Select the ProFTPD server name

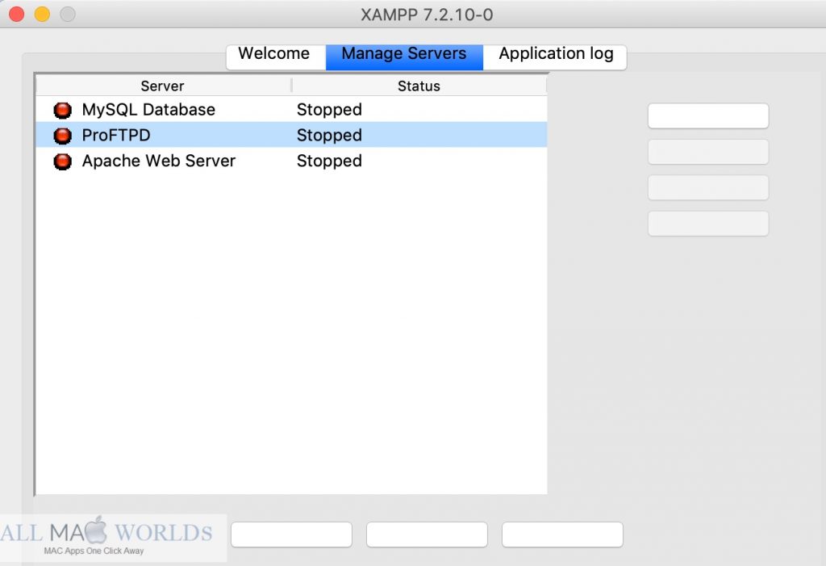[116, 136]
